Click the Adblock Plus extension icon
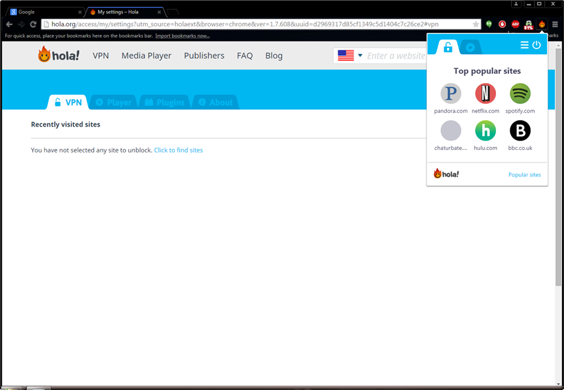 [515, 24]
